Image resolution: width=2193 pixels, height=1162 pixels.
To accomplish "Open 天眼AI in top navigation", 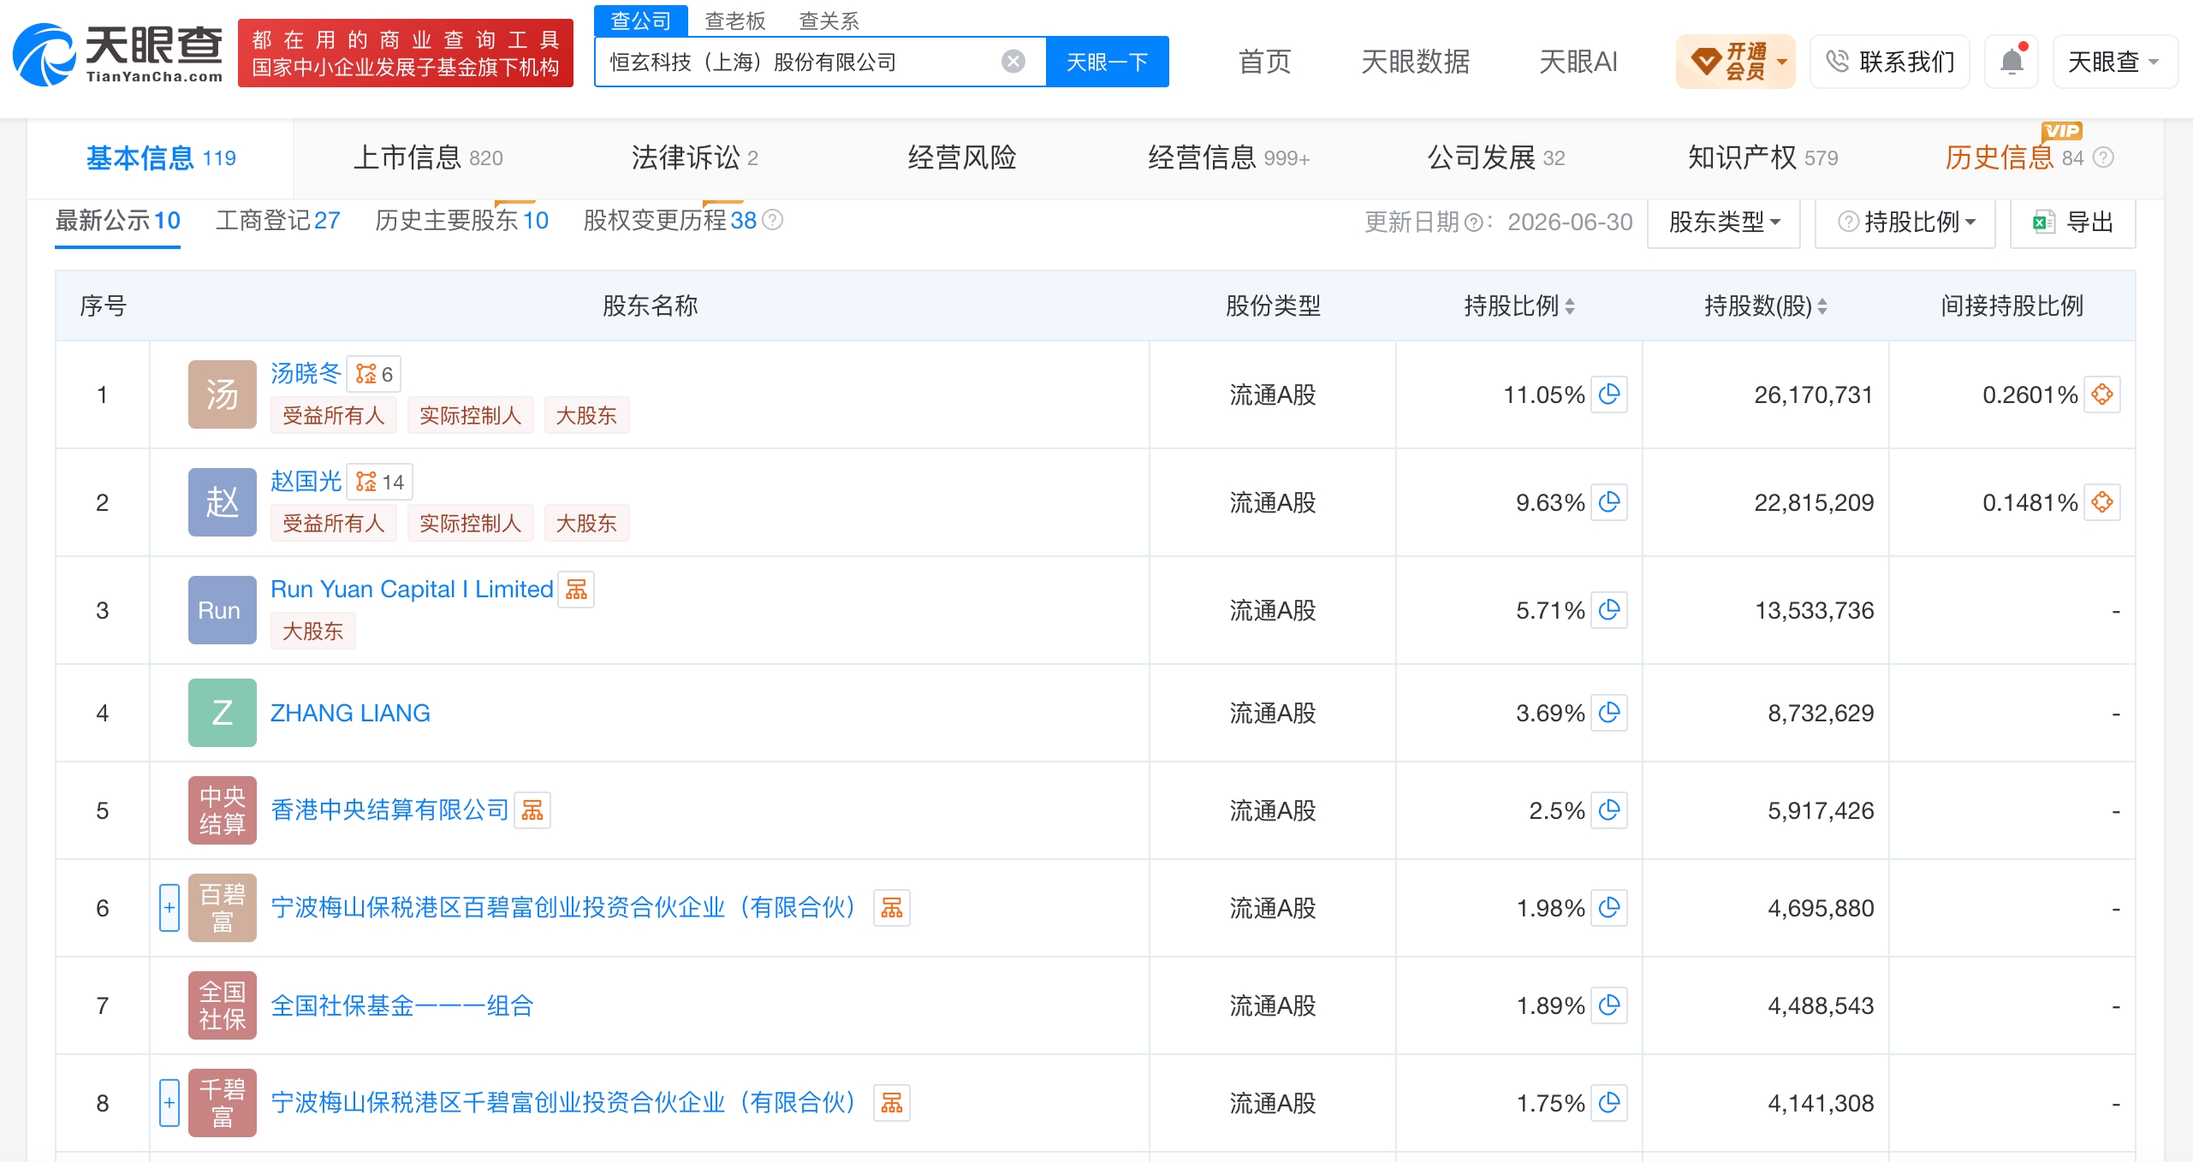I will point(1578,62).
